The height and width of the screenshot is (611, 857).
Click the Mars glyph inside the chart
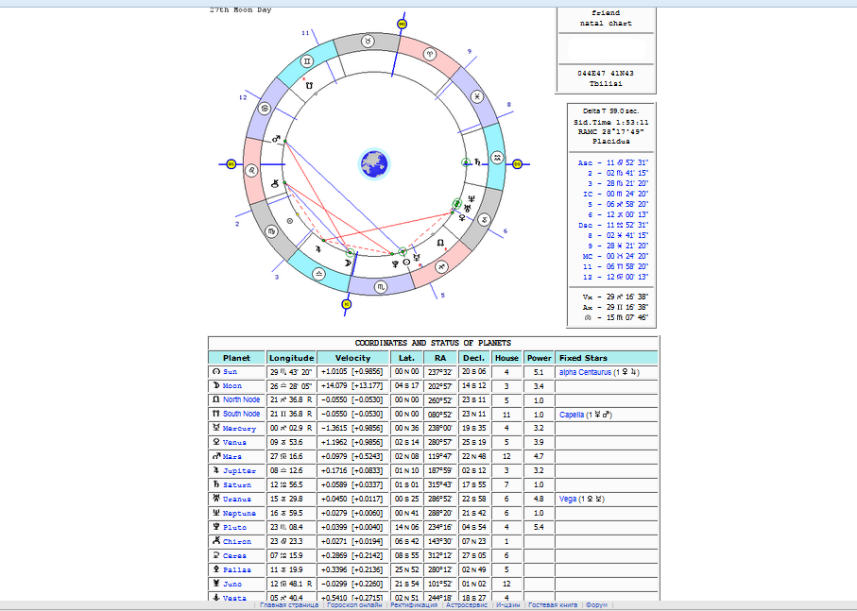pos(277,140)
